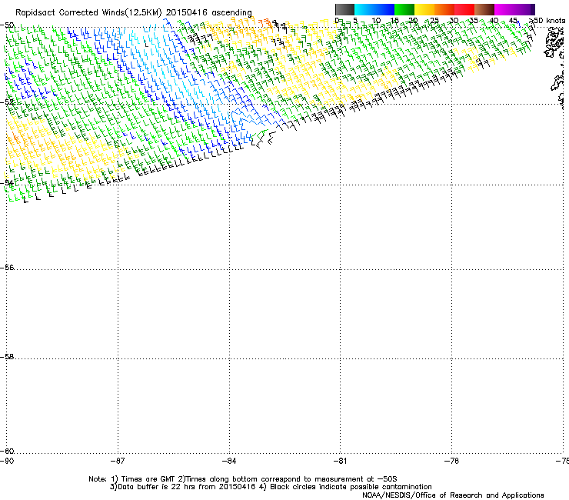Click the NOAA/NESDIS Office of Research credit
The height and width of the screenshot is (500, 569).
pyautogui.click(x=453, y=495)
